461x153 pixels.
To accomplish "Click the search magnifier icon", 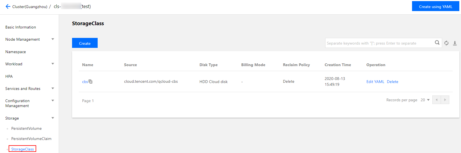I will pos(437,43).
